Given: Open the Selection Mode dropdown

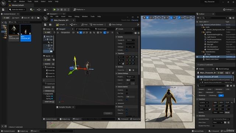Looking at the screenshot, I should pos(17,10).
